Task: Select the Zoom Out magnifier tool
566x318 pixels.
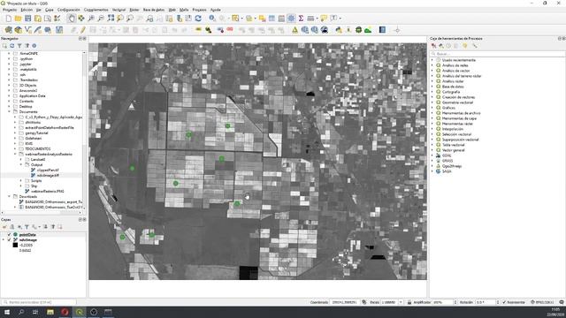Action: (x=101, y=19)
